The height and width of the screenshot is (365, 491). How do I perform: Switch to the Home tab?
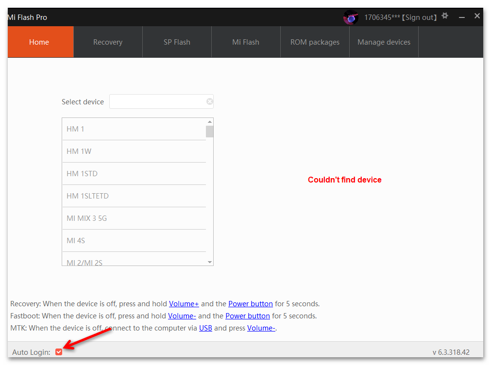[41, 42]
